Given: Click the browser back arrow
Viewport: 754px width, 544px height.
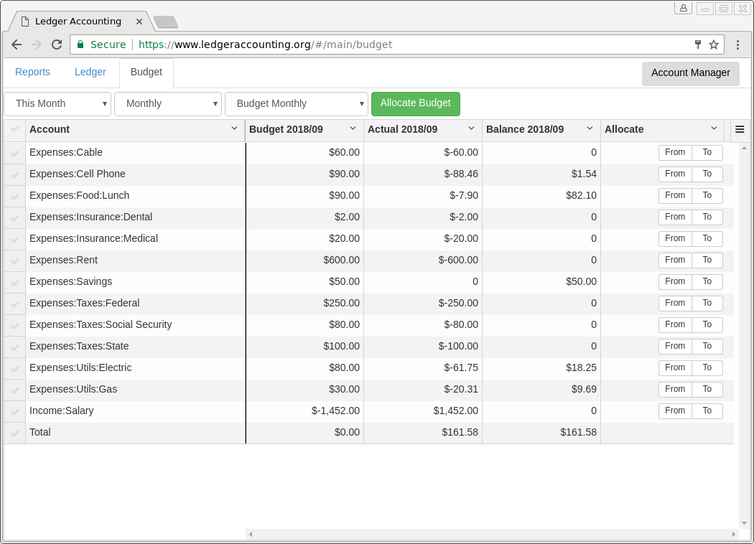Looking at the screenshot, I should pyautogui.click(x=17, y=44).
